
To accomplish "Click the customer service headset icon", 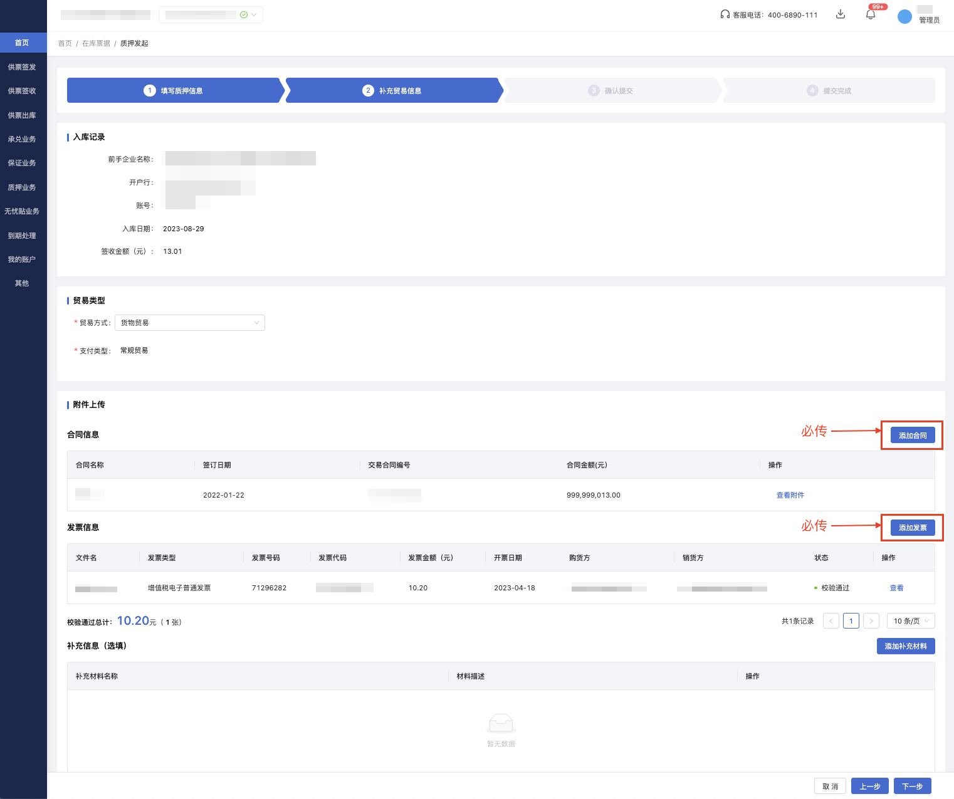I will pyautogui.click(x=725, y=14).
